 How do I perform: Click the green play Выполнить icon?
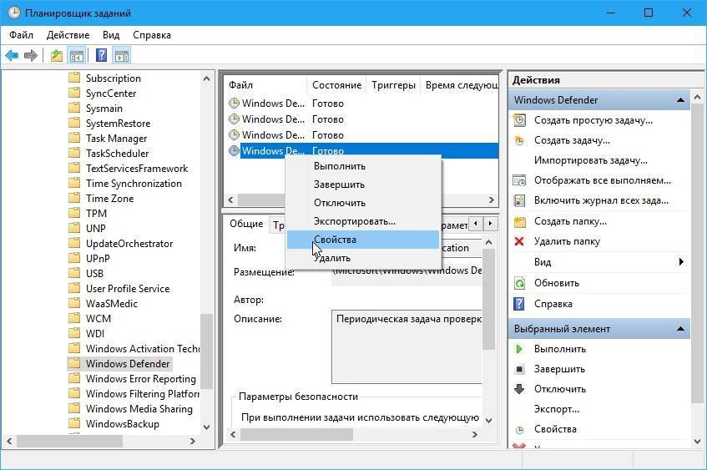(x=519, y=349)
